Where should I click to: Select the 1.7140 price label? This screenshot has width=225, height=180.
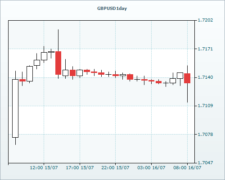(x=205, y=77)
